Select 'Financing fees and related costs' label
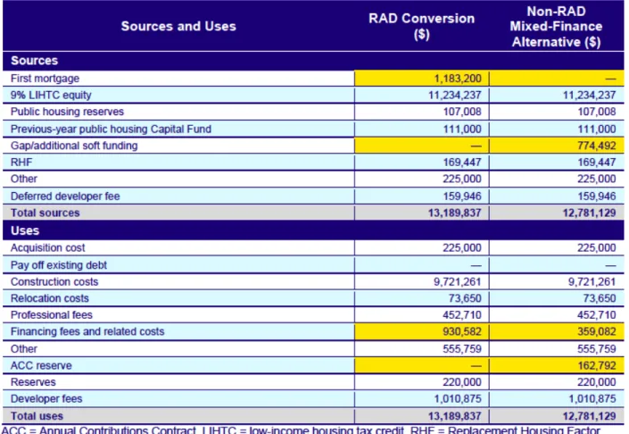 pos(87,331)
